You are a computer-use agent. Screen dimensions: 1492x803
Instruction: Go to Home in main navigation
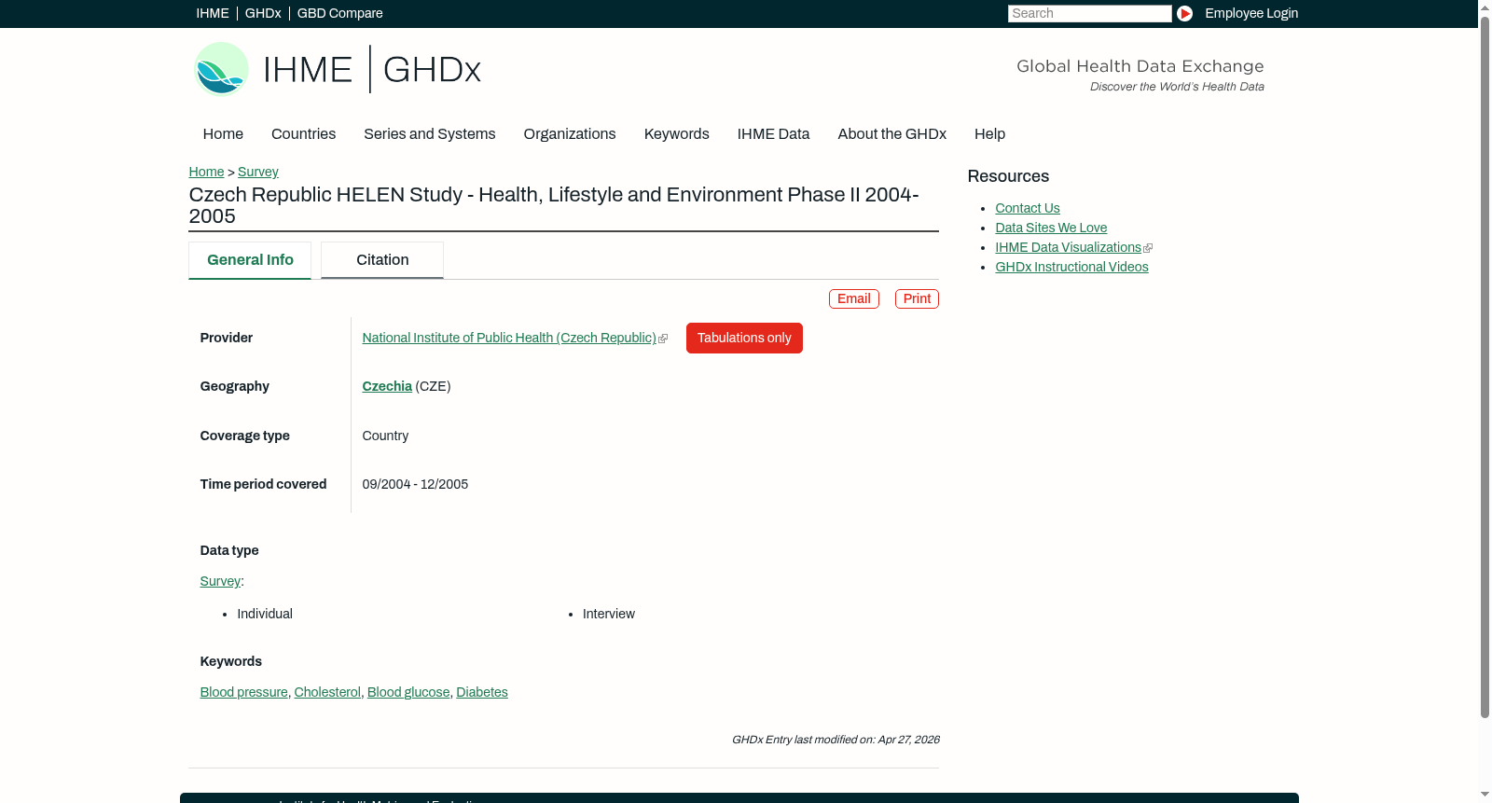[x=223, y=134]
